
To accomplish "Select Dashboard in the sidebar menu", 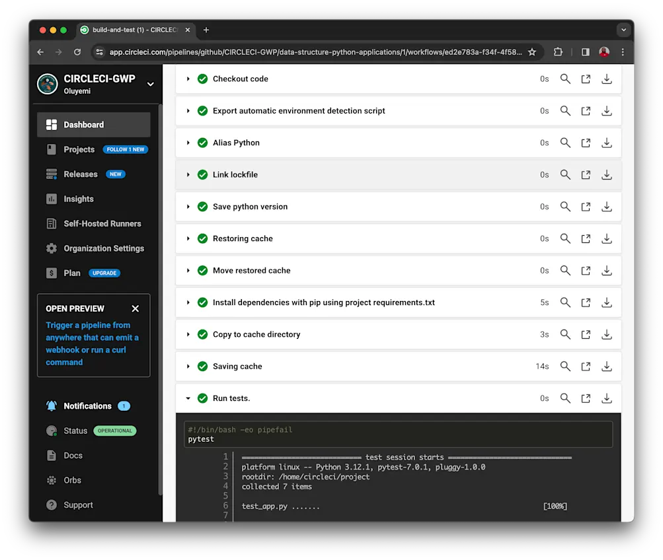I will (x=84, y=124).
